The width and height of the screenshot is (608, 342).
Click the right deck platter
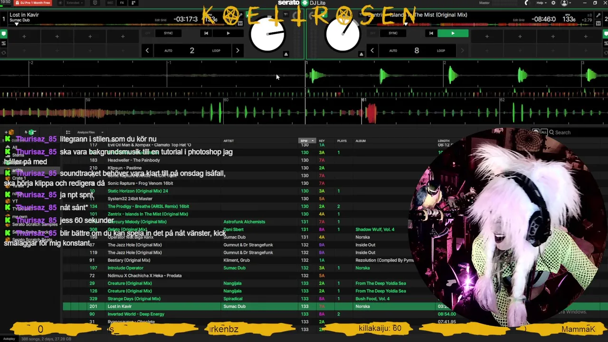[x=342, y=35]
